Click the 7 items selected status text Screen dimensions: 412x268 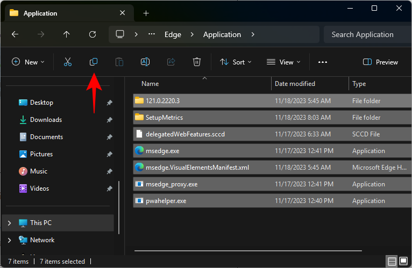click(x=62, y=262)
